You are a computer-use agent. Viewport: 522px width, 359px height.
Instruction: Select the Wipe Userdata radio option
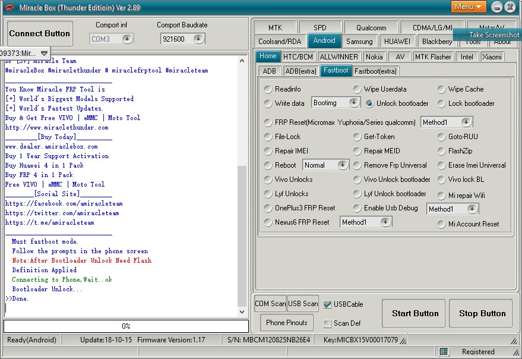tap(357, 89)
